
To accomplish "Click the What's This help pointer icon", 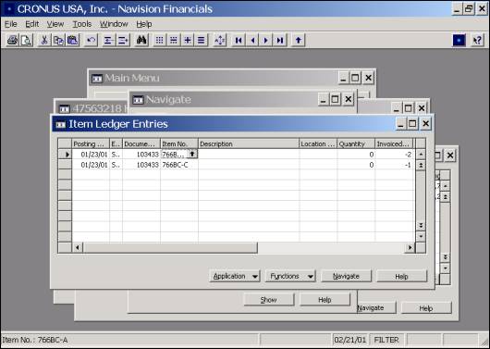I will (x=477, y=41).
